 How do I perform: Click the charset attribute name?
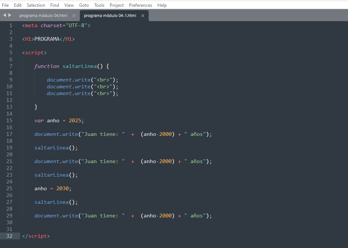[51, 25]
